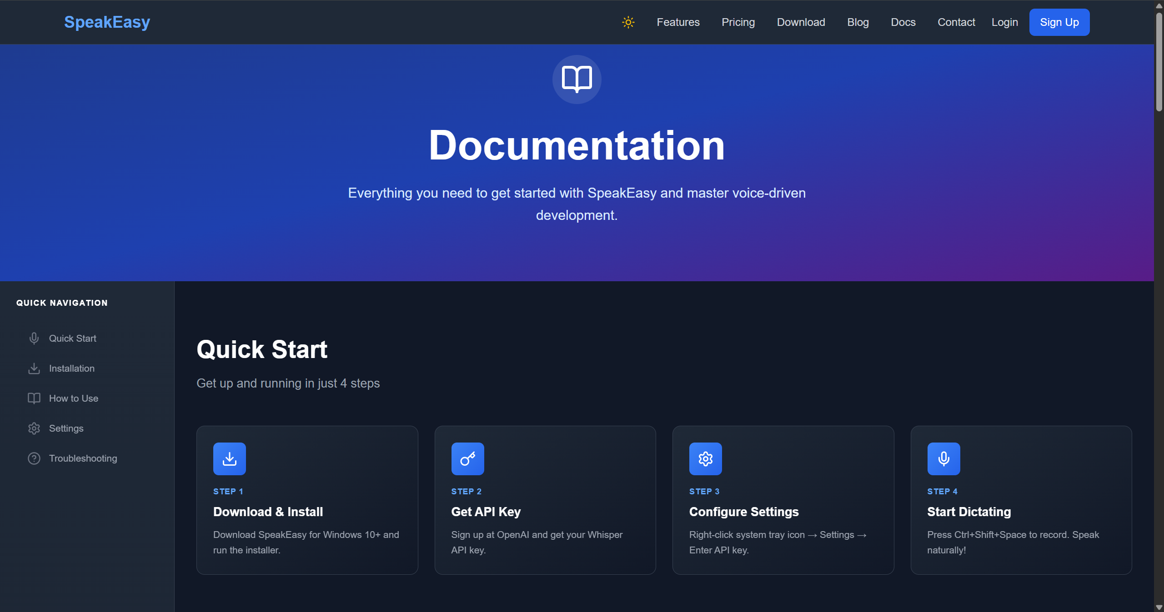Open the Blog link
The image size is (1164, 612).
(858, 22)
